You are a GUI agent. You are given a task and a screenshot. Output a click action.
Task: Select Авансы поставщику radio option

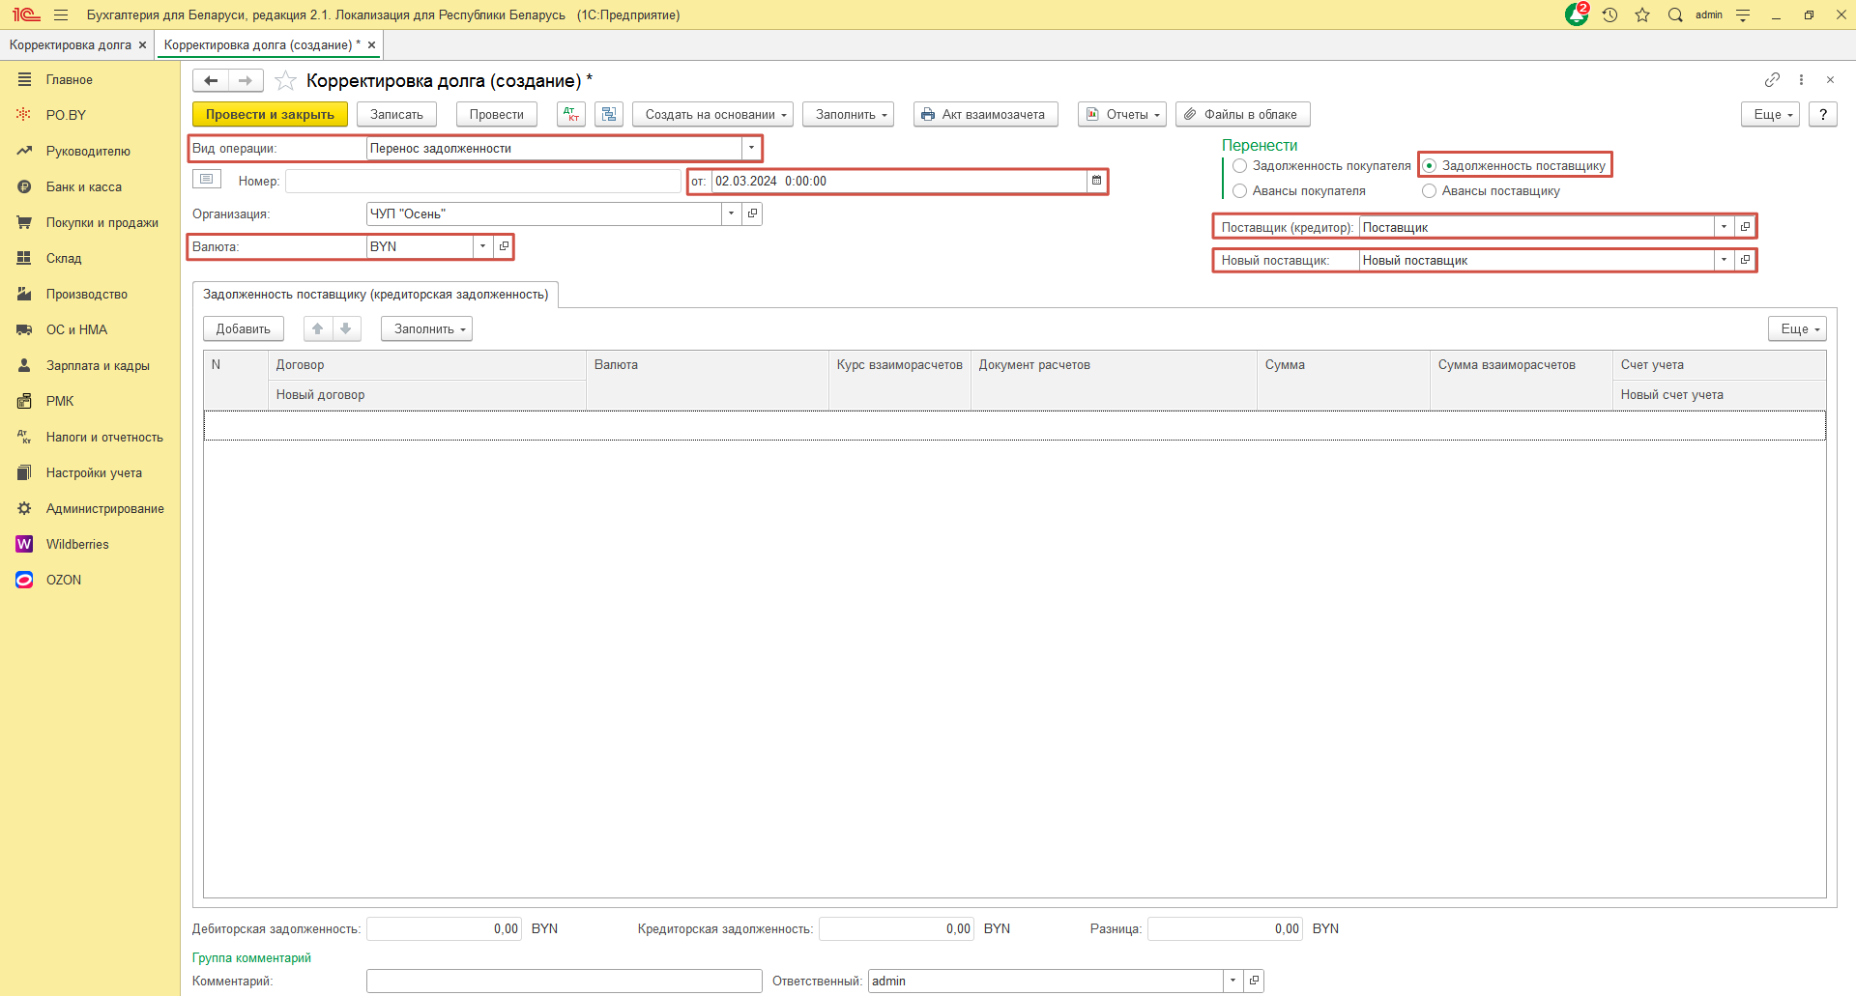coord(1430,190)
